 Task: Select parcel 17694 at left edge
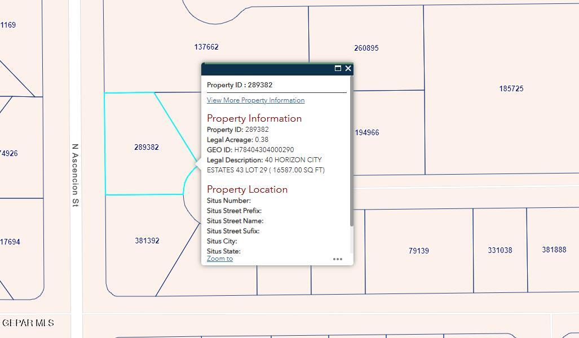tap(10, 242)
